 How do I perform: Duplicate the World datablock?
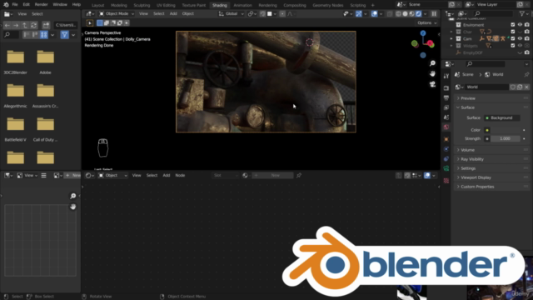520,87
